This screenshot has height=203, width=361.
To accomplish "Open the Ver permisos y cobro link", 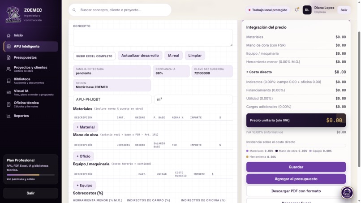I will 21,179.
